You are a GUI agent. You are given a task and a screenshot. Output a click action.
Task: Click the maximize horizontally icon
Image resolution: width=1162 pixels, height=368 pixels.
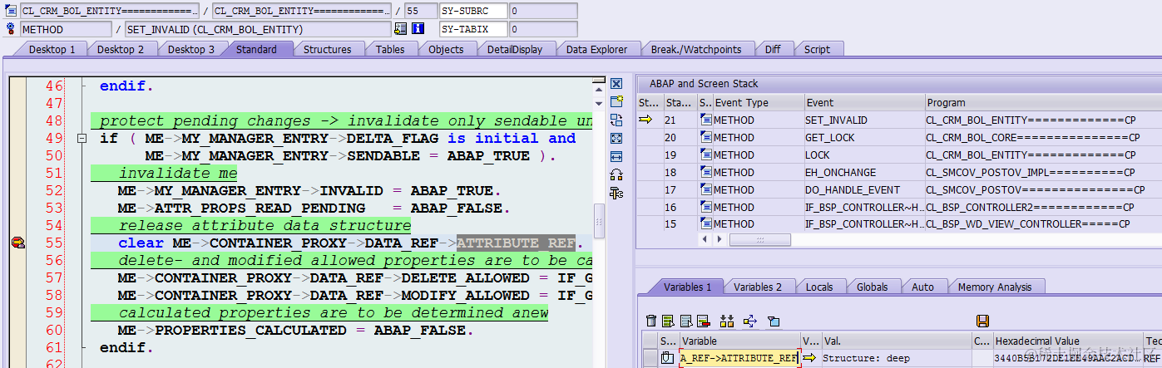pyautogui.click(x=616, y=156)
